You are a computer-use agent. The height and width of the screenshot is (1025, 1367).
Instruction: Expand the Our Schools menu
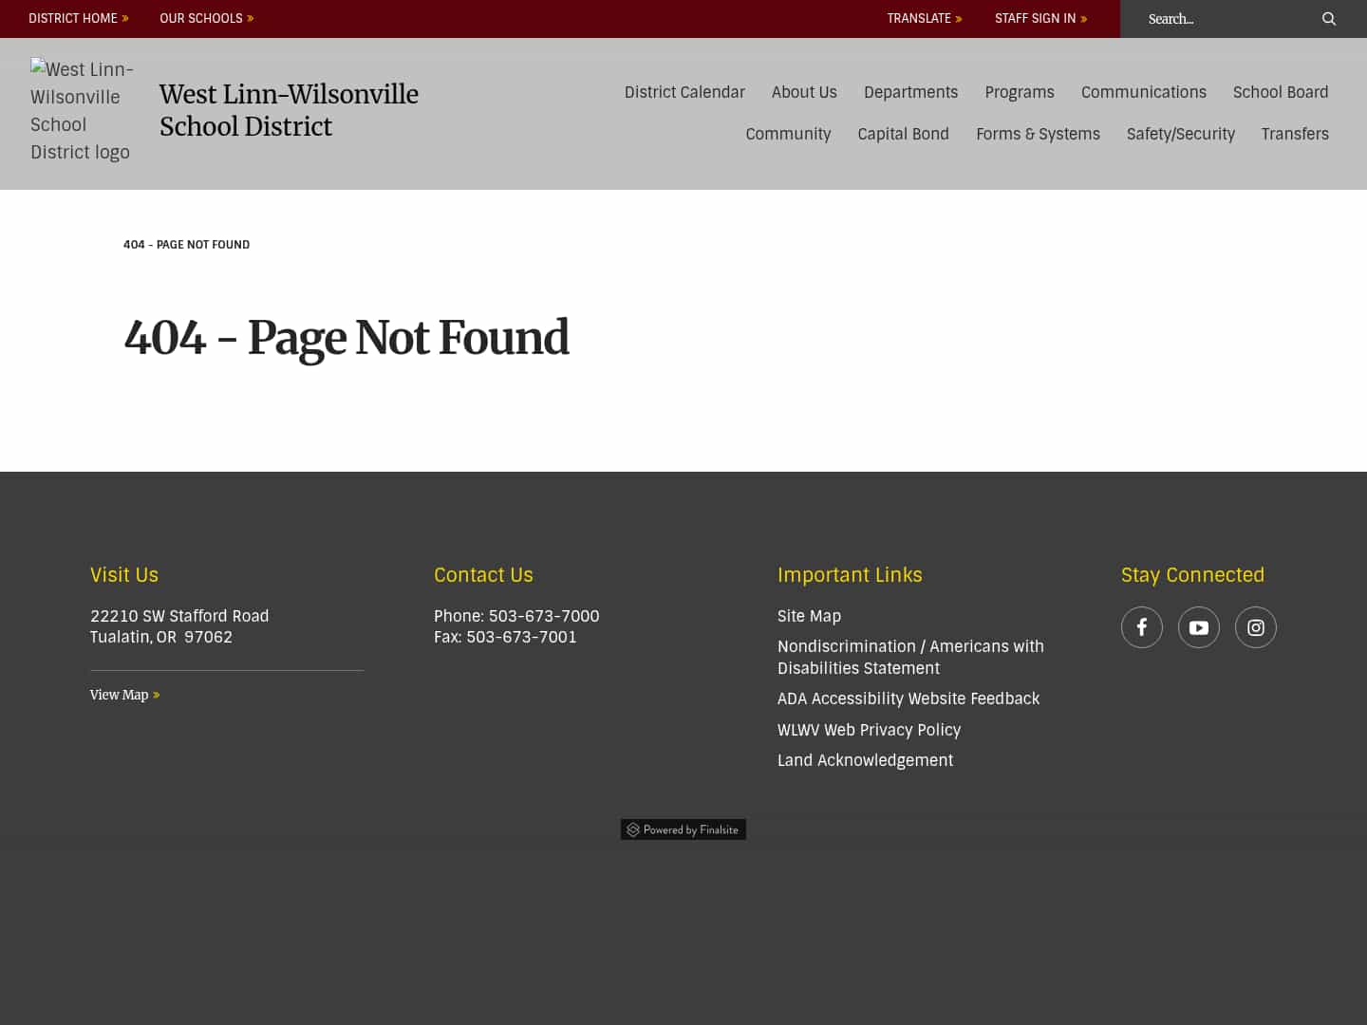[201, 18]
